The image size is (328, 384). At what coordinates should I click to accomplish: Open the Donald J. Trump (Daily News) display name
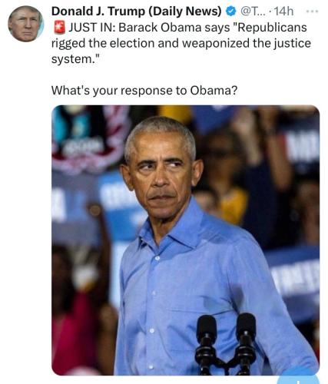coord(137,12)
